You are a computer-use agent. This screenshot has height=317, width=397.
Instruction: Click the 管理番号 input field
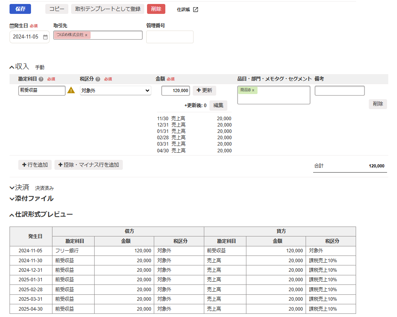(170, 37)
